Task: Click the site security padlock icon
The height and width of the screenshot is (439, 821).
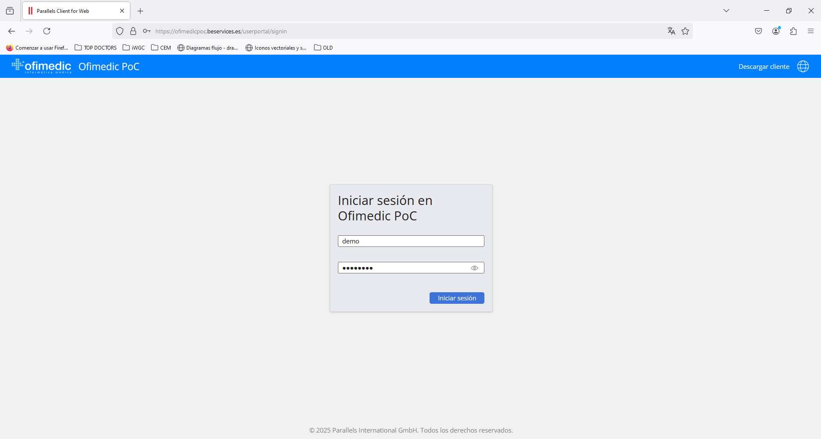Action: tap(133, 31)
